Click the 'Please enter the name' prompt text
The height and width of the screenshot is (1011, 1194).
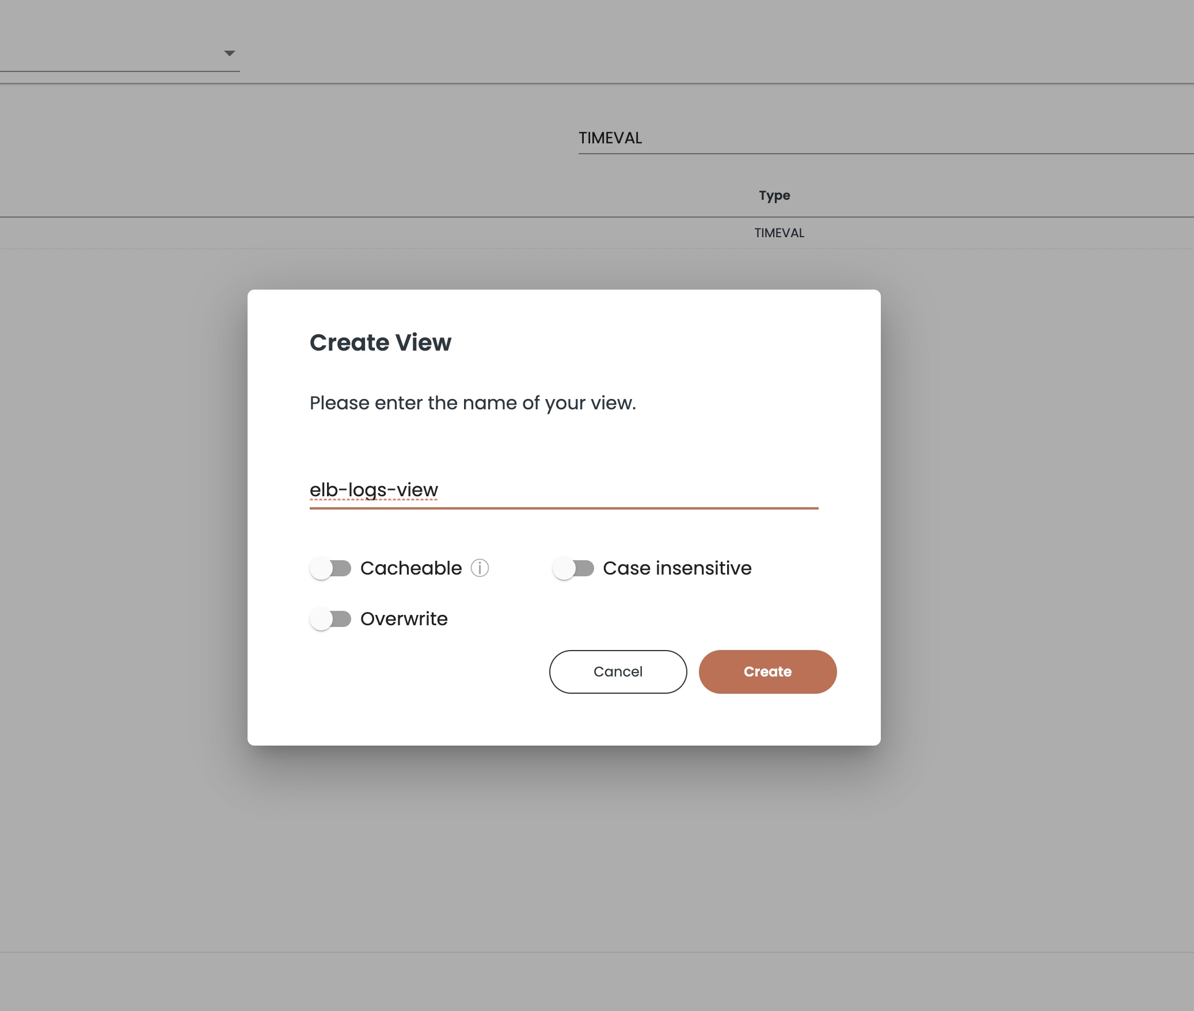point(473,403)
